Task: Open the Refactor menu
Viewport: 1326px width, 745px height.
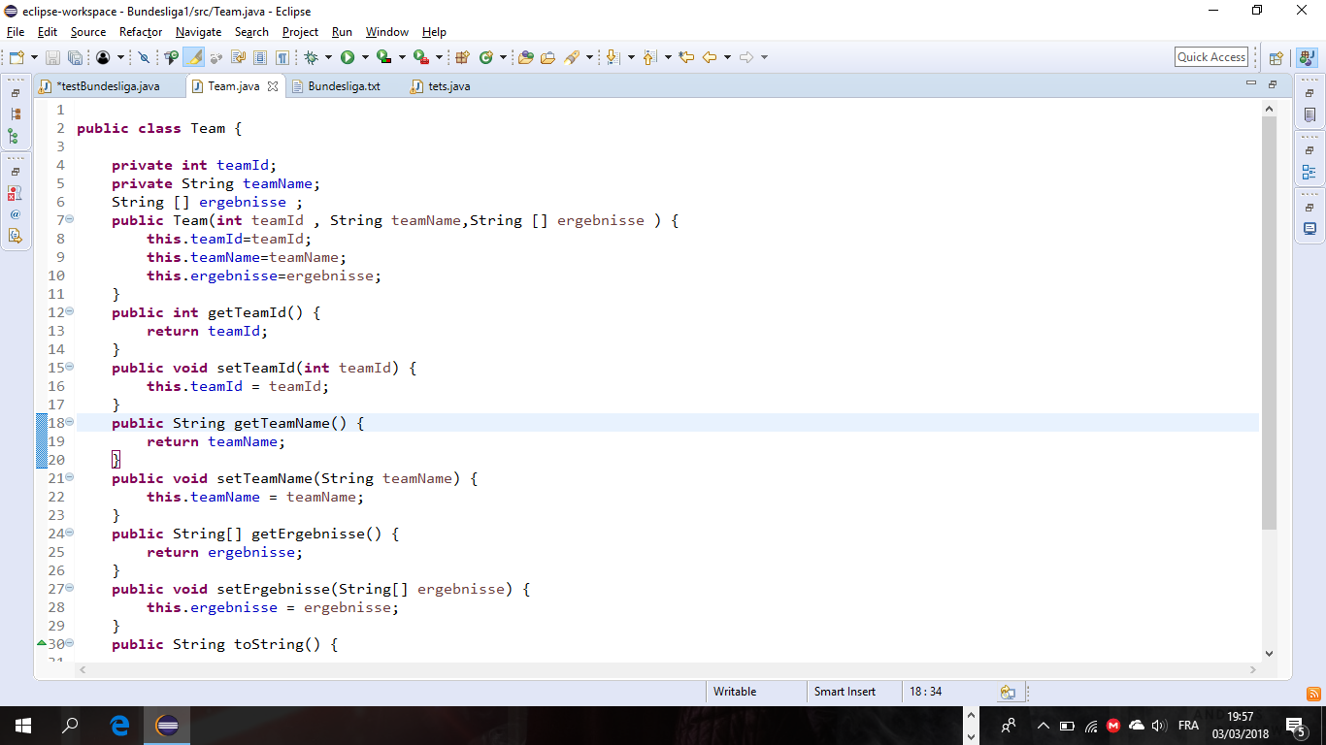Action: click(141, 32)
